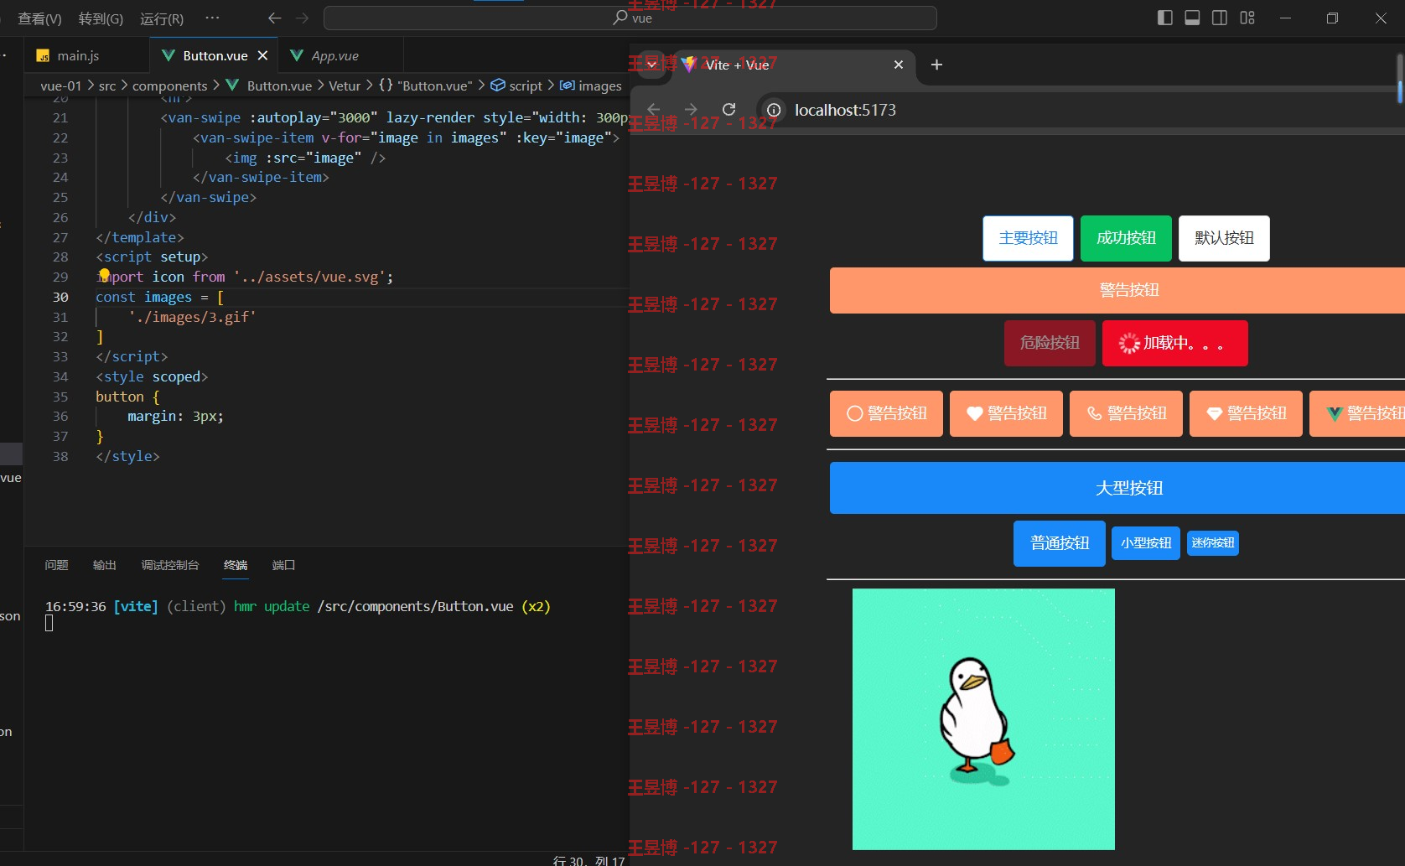Click the large blue 大型按钮 button
Screen dimensions: 1405x866
point(1117,488)
